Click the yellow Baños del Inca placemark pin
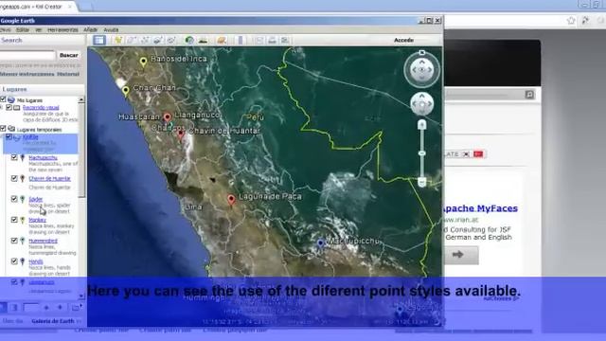606x341 pixels. point(143,62)
